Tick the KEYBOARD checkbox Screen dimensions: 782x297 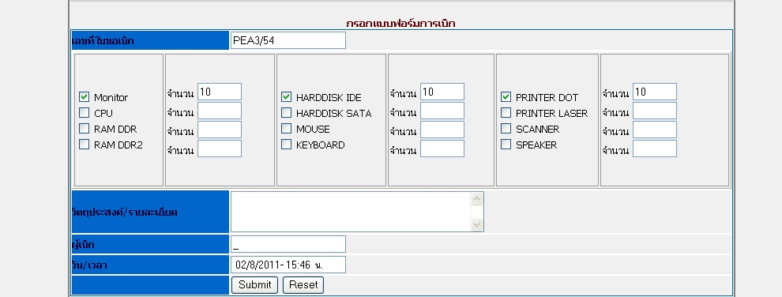(286, 145)
